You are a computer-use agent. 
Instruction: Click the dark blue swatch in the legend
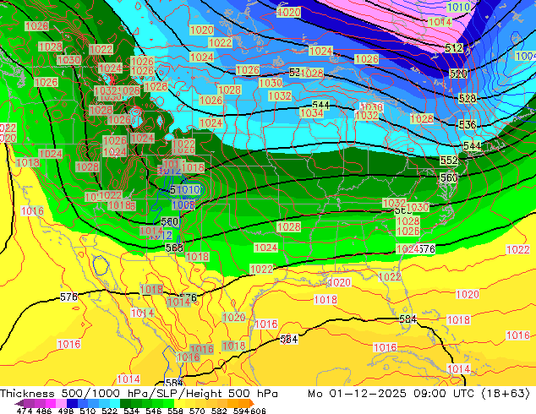click(72, 403)
